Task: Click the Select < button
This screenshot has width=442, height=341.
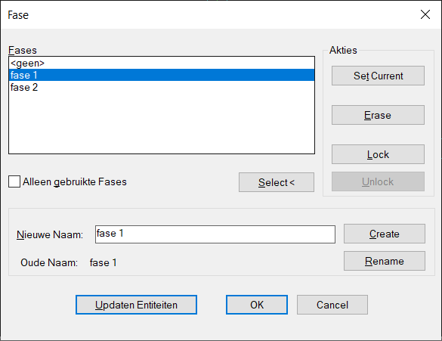Action: (277, 182)
